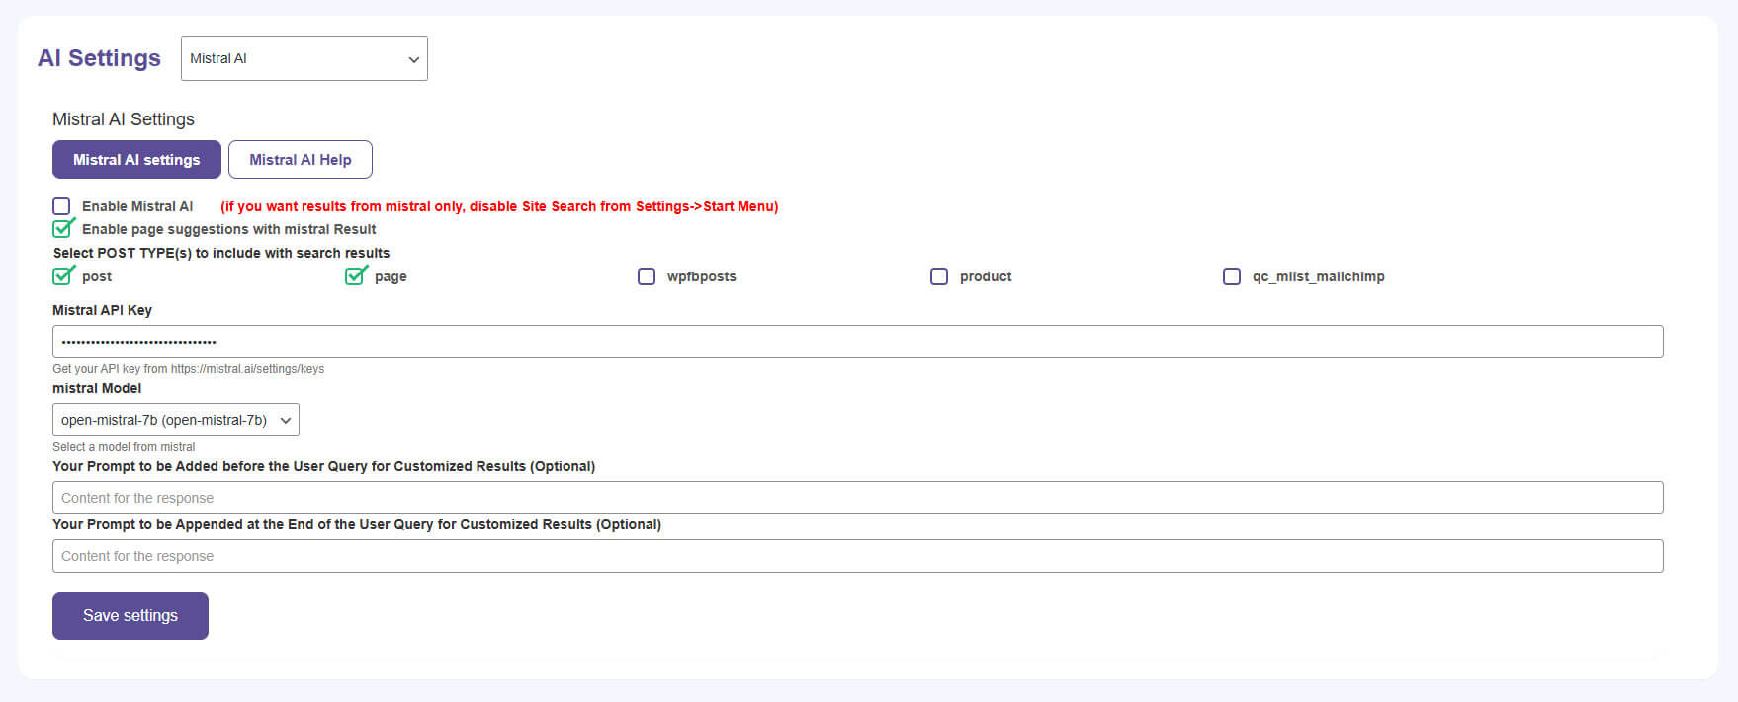The height and width of the screenshot is (702, 1738).
Task: Enable the Mistral AI checkbox
Action: click(61, 206)
